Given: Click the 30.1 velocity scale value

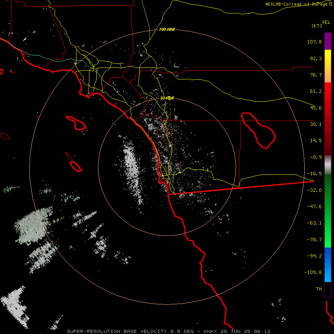Looking at the screenshot, I should click(316, 124).
